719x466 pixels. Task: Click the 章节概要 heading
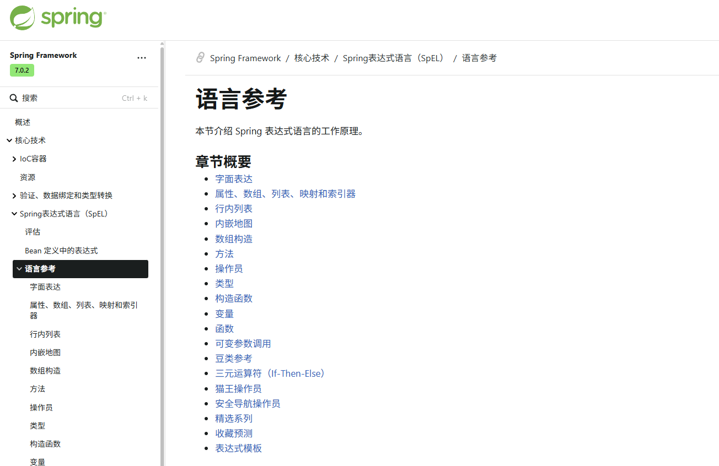223,161
